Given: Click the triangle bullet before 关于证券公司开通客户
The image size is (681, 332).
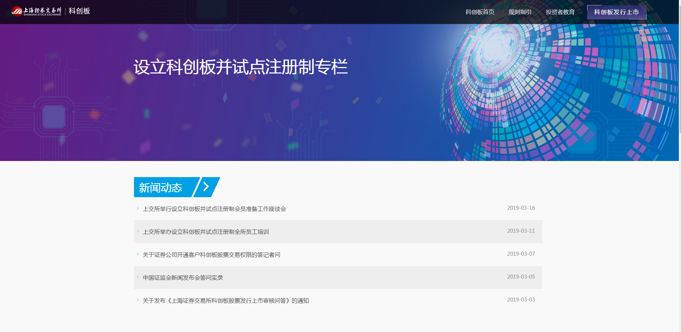Looking at the screenshot, I should click(x=138, y=254).
